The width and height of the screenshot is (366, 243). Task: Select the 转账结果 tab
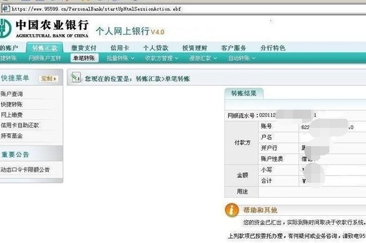coord(244,94)
